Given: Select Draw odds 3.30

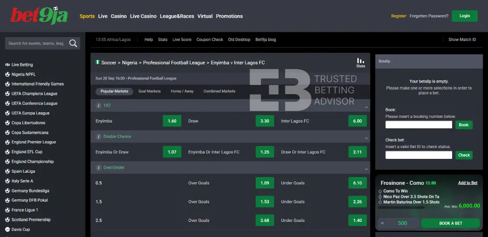Looking at the screenshot, I should [265, 121].
